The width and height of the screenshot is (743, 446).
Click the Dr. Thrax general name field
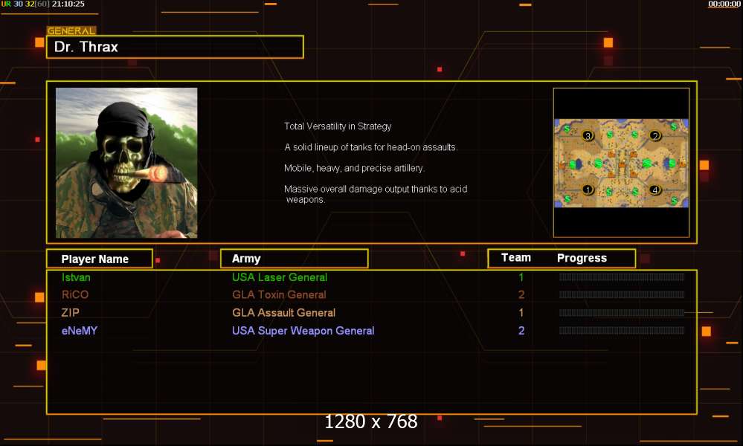(175, 47)
